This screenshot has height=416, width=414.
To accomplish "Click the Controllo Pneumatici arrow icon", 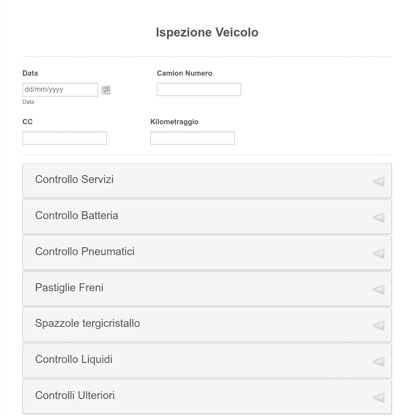I will (x=378, y=253).
